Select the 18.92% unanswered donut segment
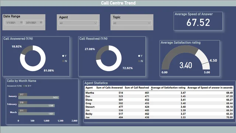 (27, 50)
